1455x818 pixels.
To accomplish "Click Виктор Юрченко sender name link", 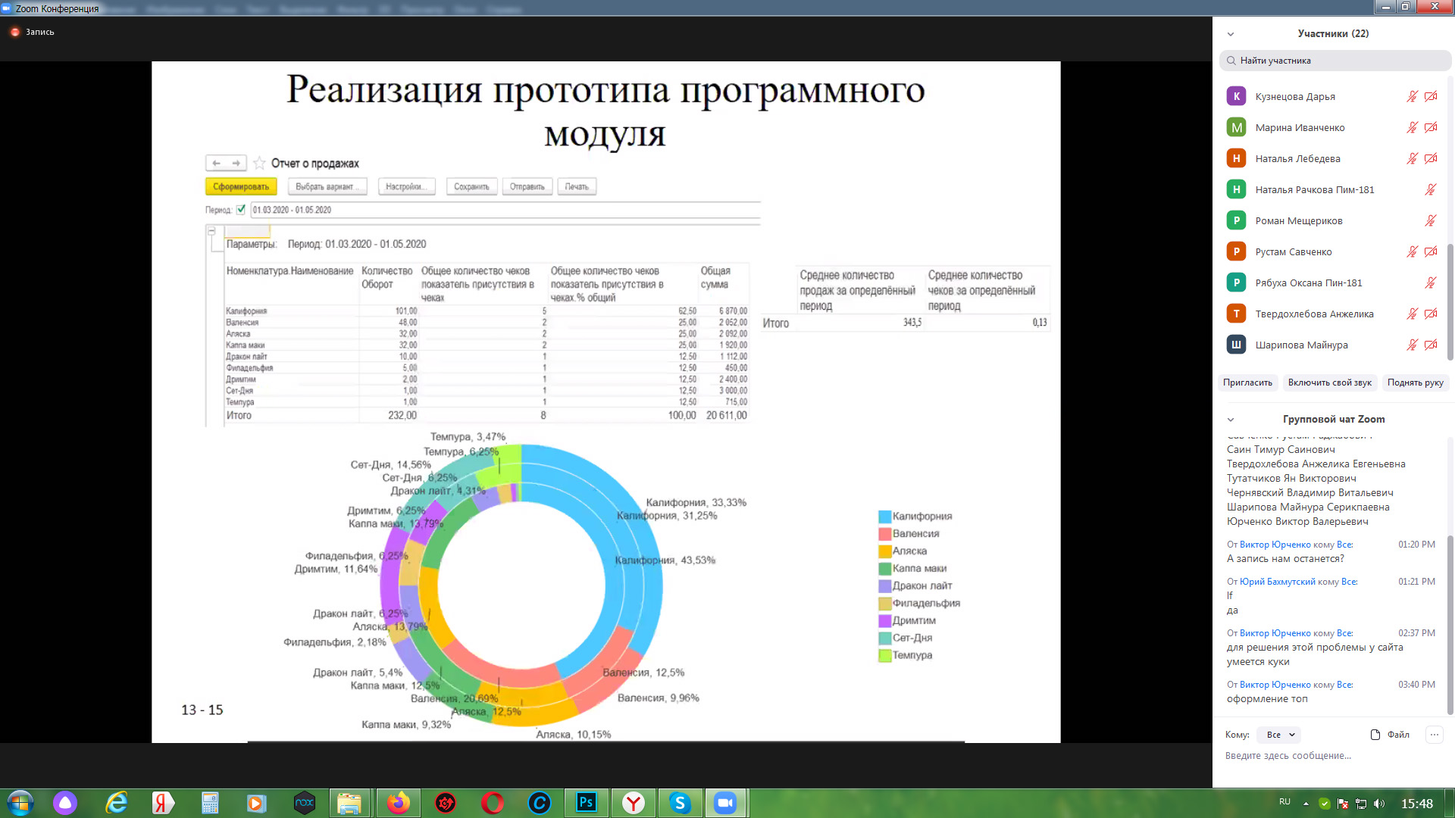I will click(x=1275, y=545).
